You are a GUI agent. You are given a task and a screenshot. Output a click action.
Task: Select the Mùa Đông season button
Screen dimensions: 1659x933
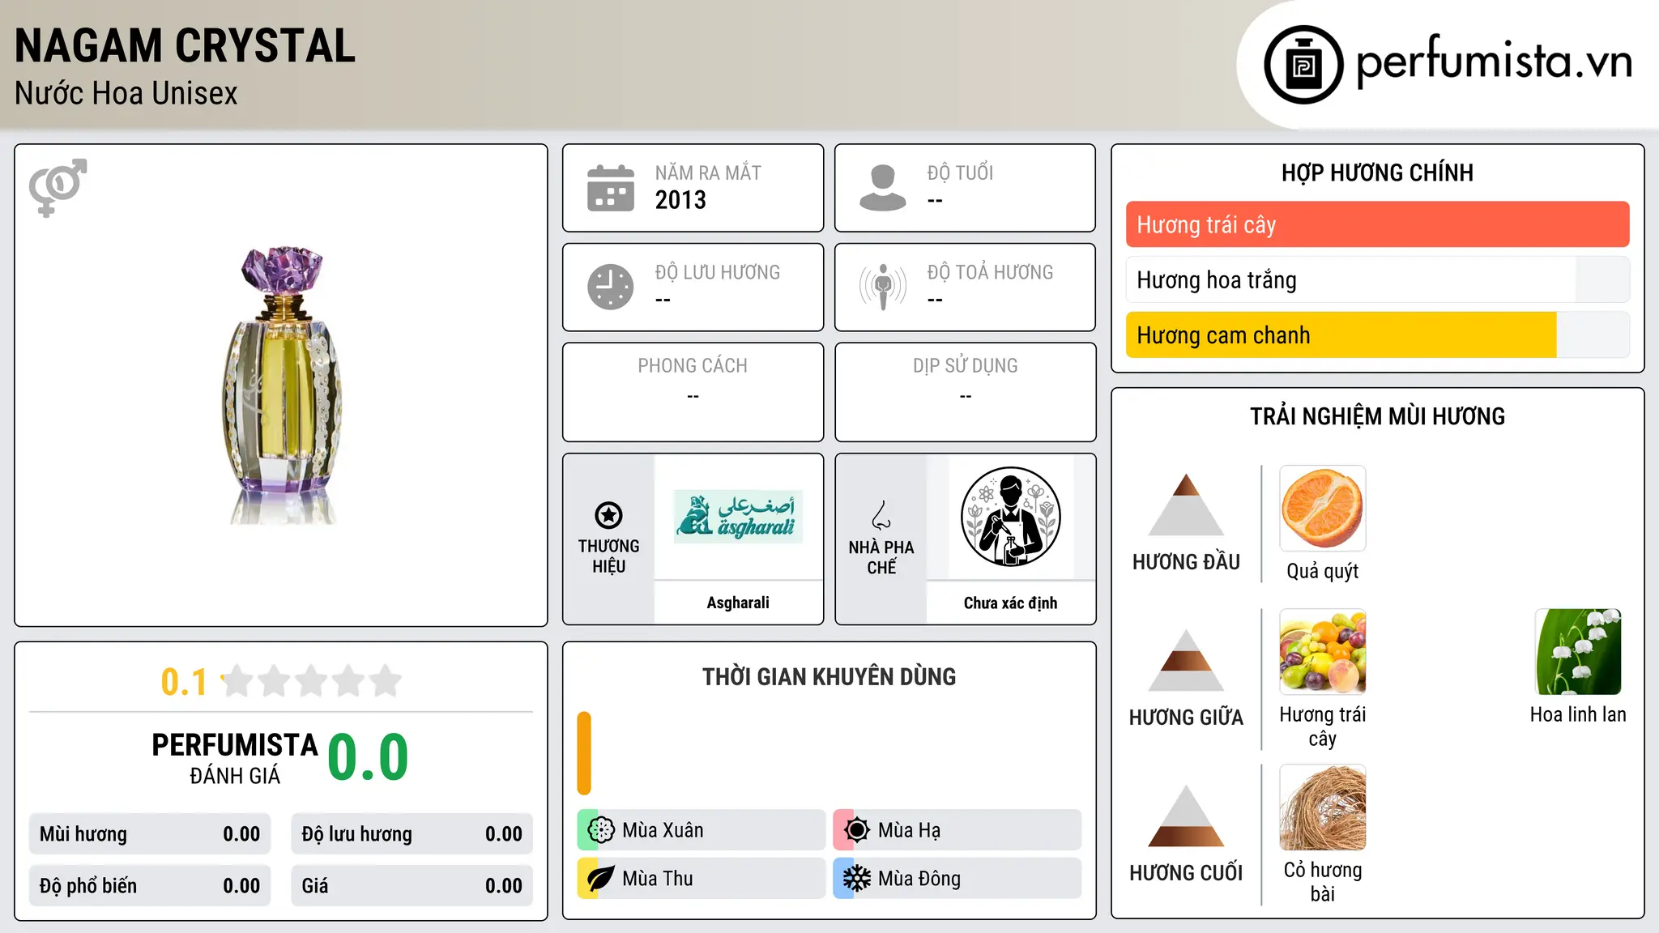pos(957,879)
